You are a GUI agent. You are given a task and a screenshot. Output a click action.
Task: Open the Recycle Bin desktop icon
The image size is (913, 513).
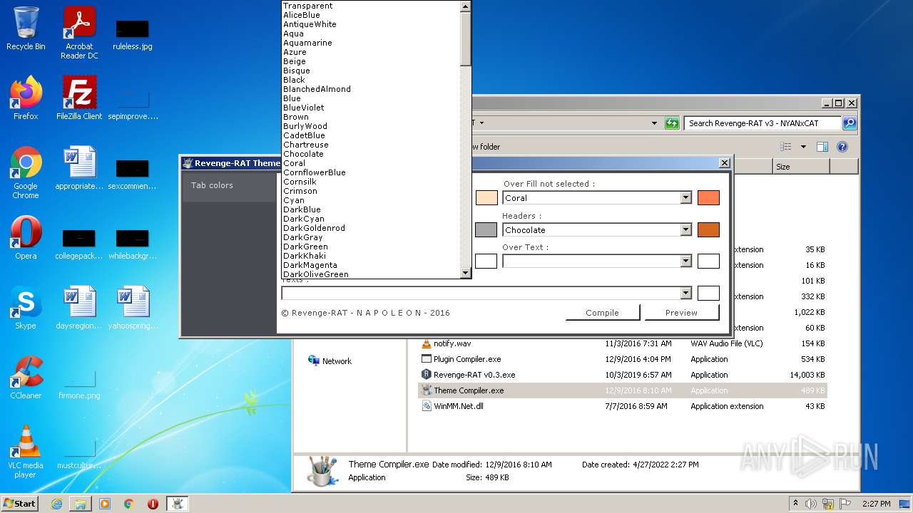click(26, 29)
